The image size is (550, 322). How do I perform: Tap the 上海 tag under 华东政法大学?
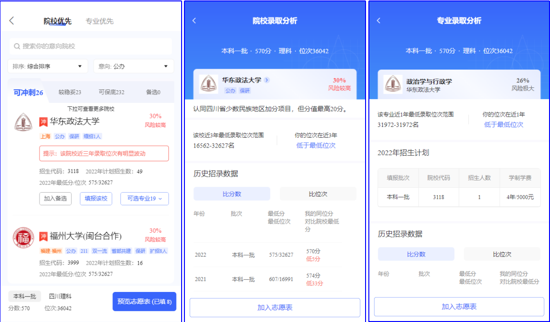45,136
